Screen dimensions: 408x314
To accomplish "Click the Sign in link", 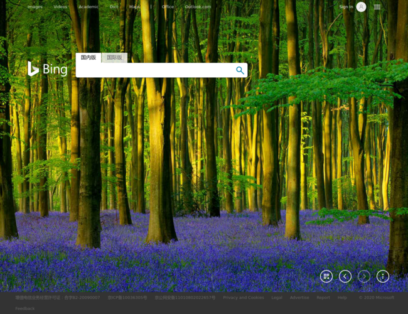I will click(x=346, y=7).
